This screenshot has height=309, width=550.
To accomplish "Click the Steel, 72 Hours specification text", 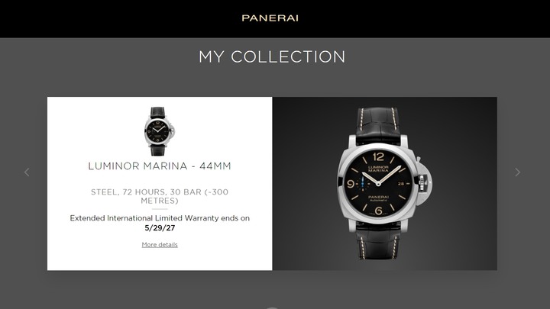I will (x=160, y=196).
